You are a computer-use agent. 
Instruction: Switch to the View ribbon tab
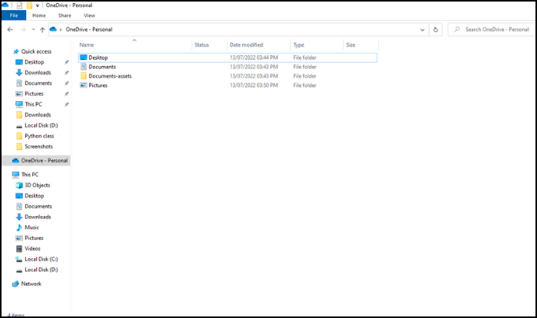tap(89, 15)
